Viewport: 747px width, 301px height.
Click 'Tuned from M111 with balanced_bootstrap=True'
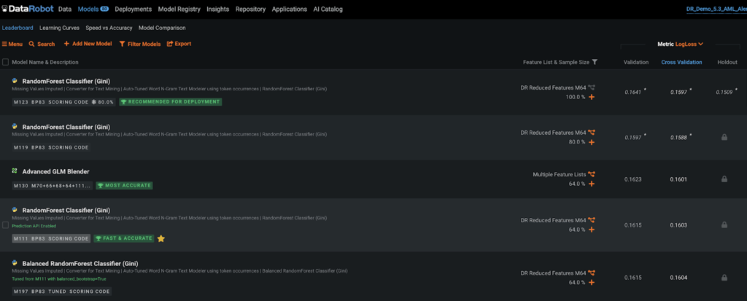tap(59, 278)
